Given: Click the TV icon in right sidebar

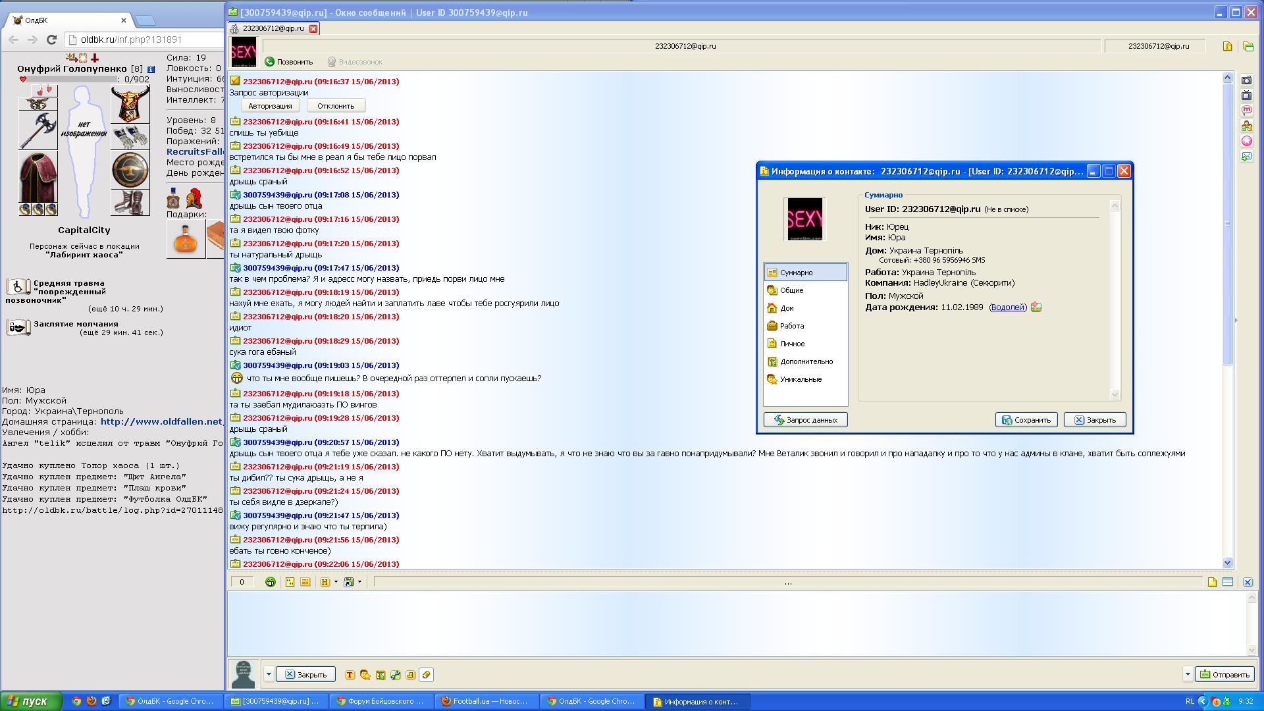Looking at the screenshot, I should pos(1247,95).
